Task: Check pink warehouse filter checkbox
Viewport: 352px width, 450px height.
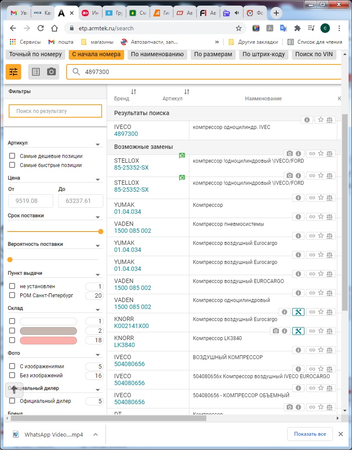Action: coord(12,340)
